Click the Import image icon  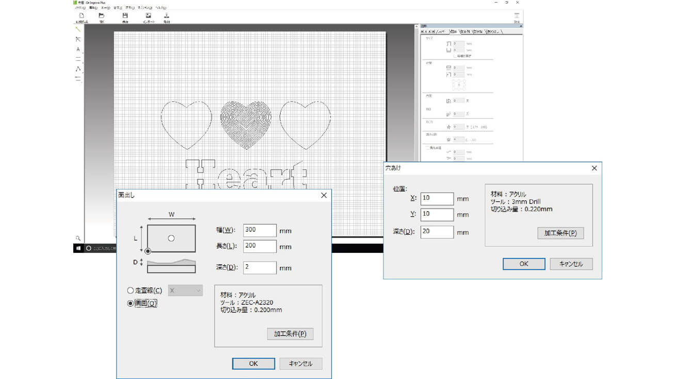148,16
